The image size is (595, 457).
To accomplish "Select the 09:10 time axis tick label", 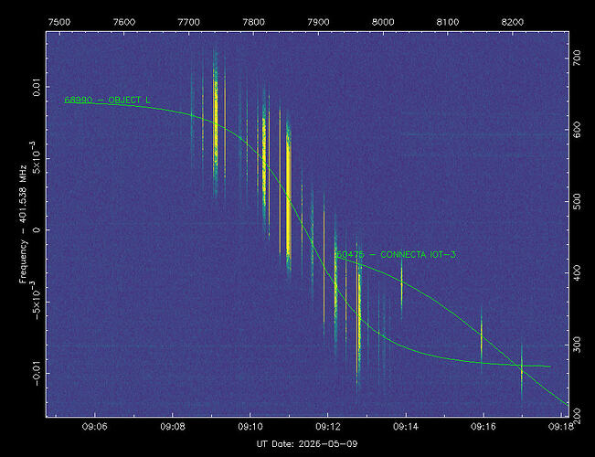I will [250, 427].
